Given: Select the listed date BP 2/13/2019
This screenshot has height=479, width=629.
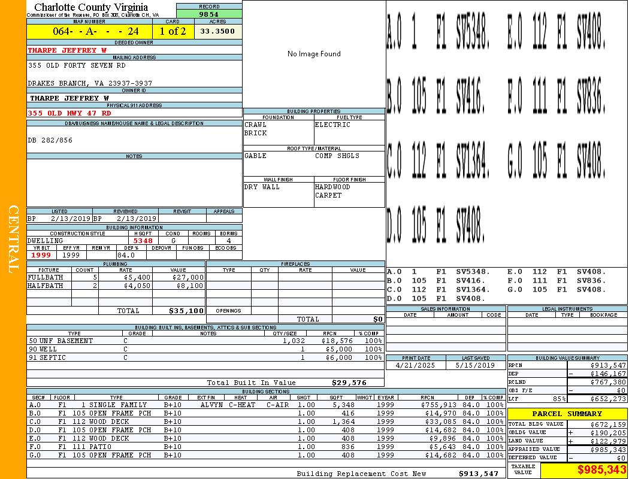Looking at the screenshot, I should point(59,219).
